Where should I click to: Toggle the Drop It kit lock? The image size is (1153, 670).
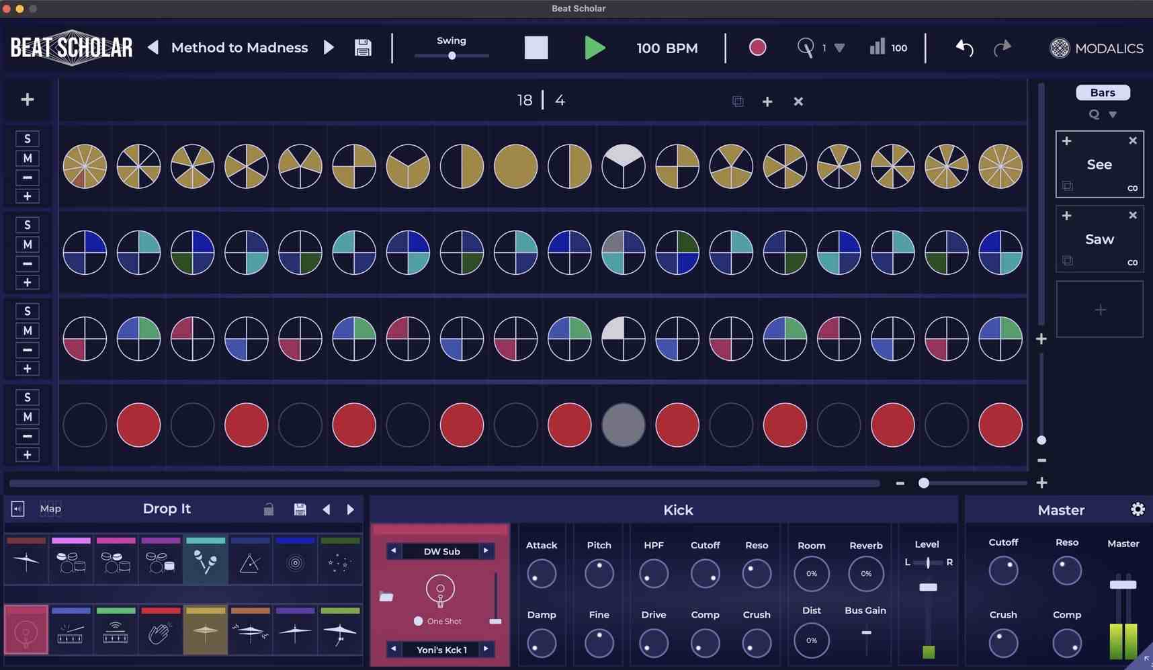[269, 509]
